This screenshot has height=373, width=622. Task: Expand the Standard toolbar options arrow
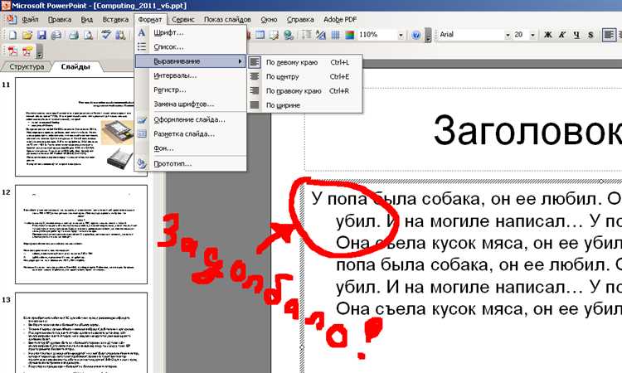(428, 36)
